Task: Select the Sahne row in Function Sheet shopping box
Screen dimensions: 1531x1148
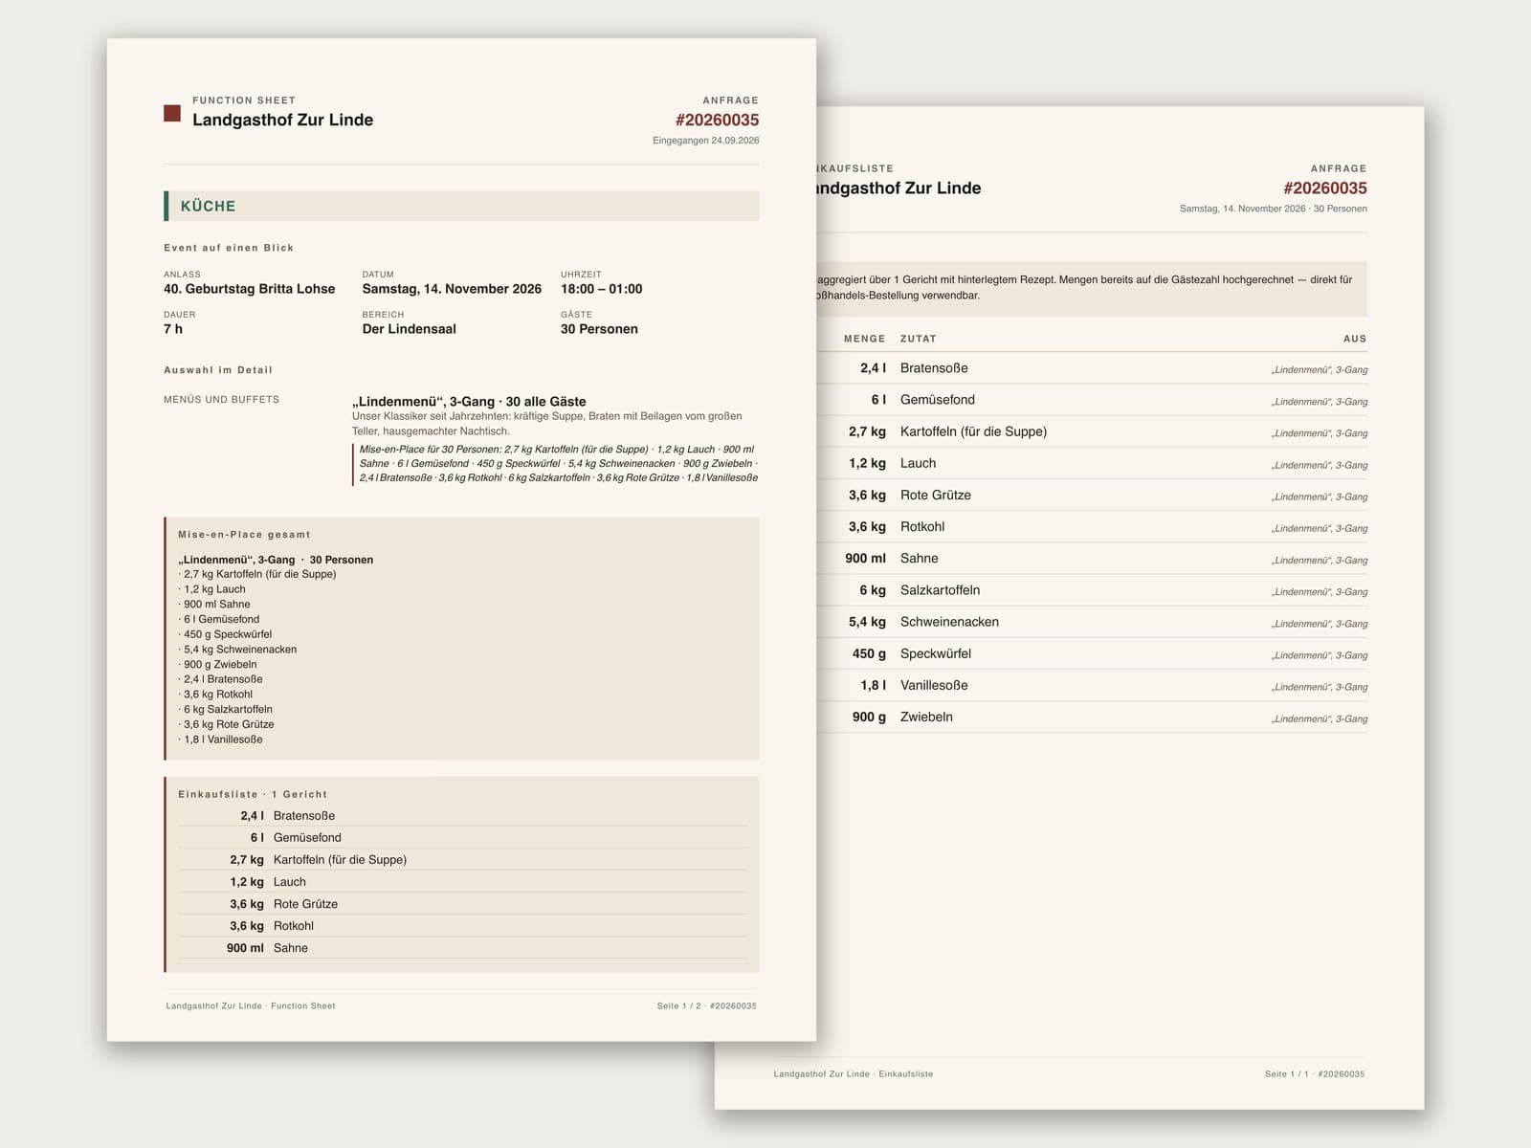Action: coord(462,948)
